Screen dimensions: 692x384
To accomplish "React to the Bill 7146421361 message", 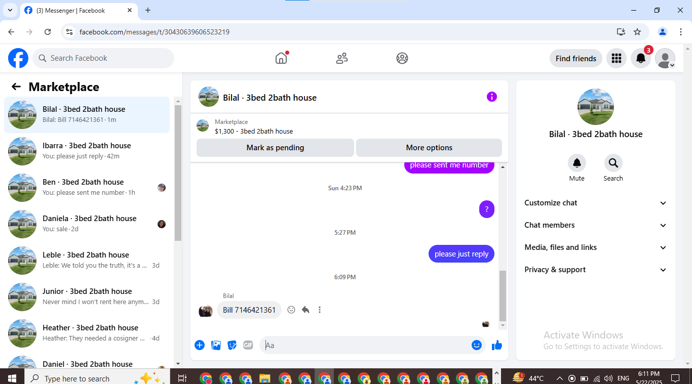I will [291, 310].
